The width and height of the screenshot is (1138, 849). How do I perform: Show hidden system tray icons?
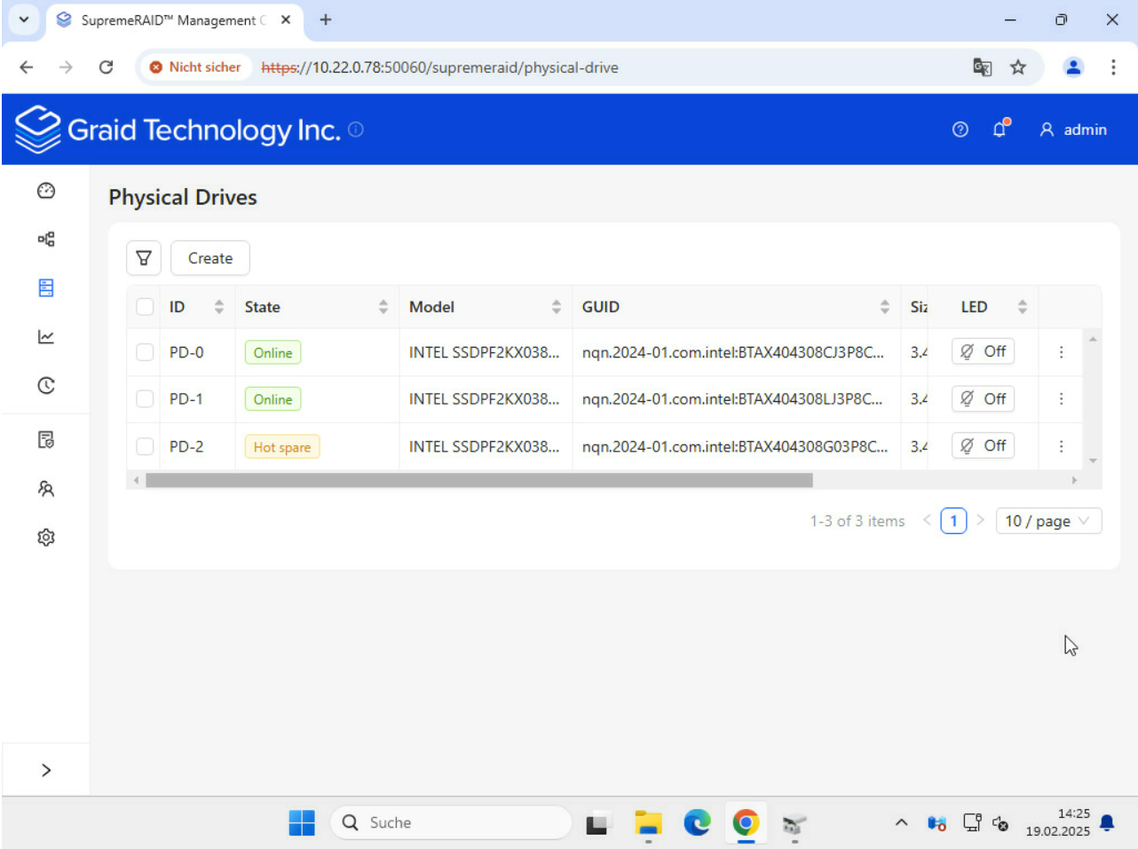tap(901, 822)
